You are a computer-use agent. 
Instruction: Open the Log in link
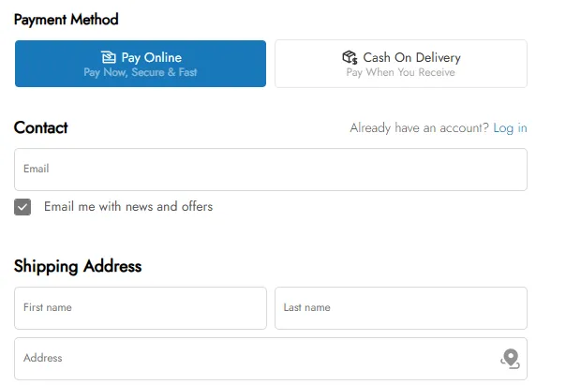[x=510, y=128]
